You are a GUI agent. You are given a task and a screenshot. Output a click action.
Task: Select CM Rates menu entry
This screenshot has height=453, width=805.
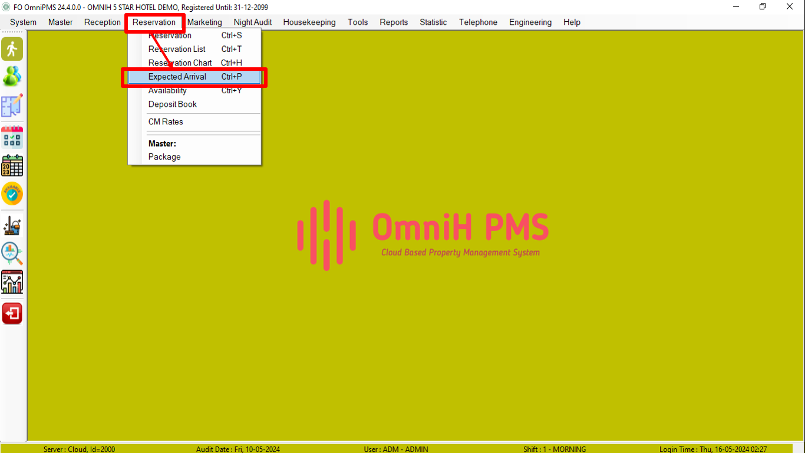194,122
